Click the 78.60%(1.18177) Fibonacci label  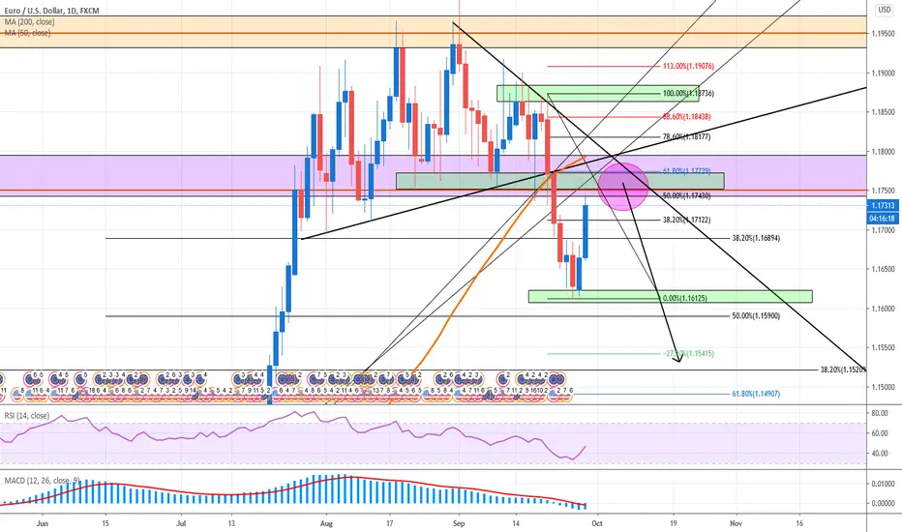686,137
